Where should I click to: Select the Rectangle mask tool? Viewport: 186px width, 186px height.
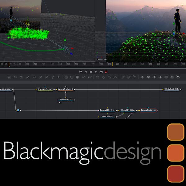click(x=97, y=77)
